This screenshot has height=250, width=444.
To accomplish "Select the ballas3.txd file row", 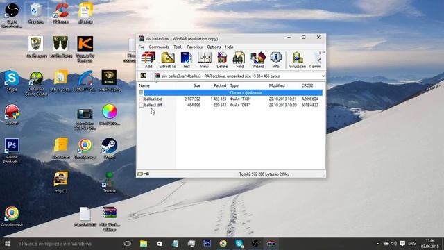I will (x=230, y=99).
